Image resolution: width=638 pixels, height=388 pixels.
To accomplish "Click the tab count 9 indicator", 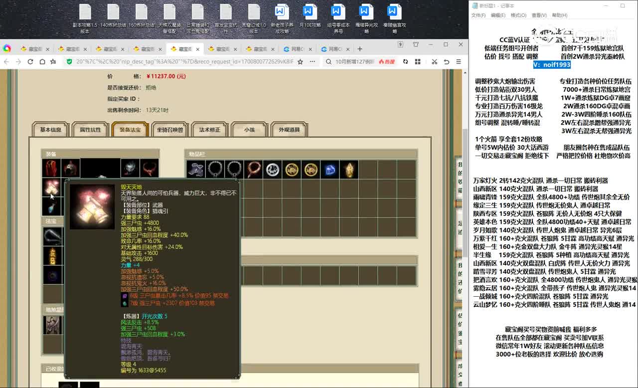I will [400, 45].
